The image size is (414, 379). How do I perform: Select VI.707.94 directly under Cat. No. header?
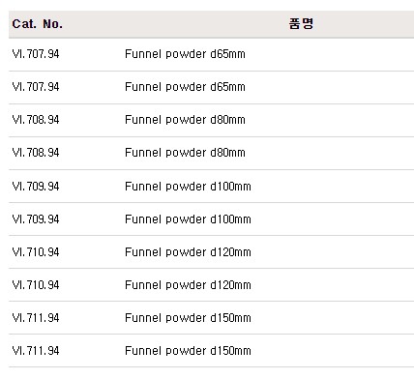(36, 54)
